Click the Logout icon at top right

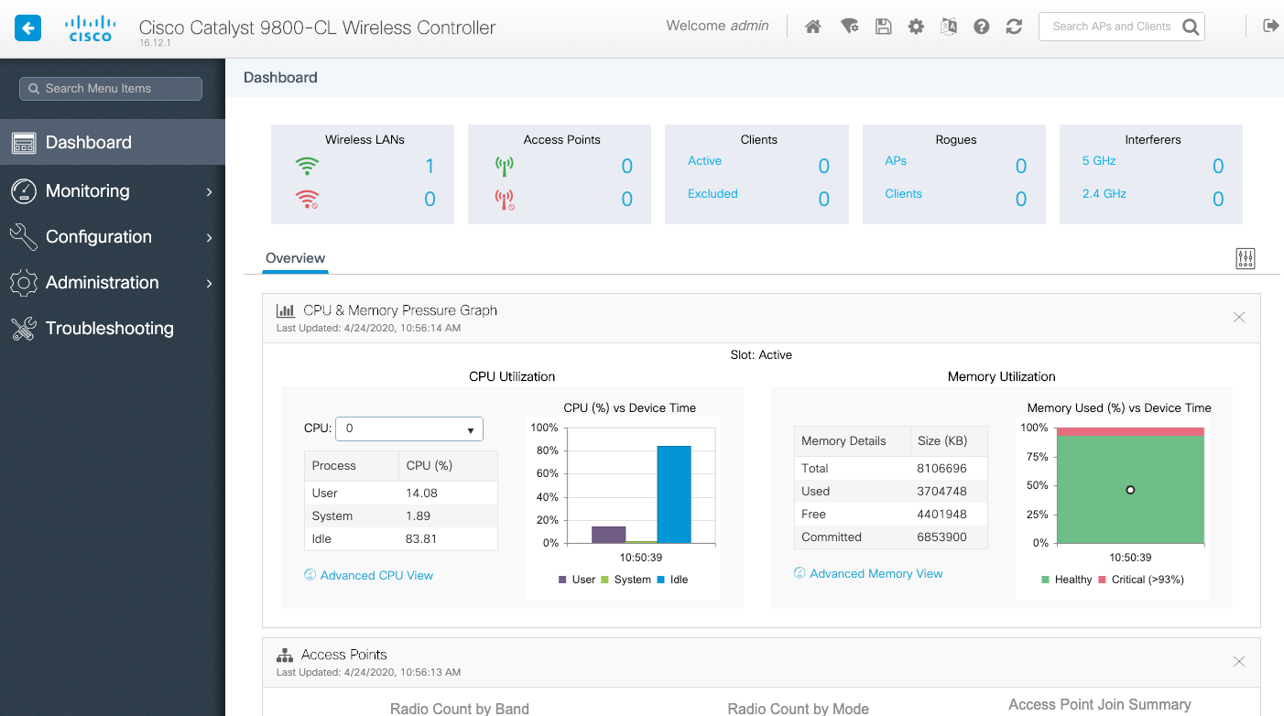[x=1270, y=26]
